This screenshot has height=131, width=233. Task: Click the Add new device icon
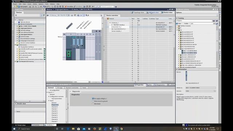tap(19, 22)
